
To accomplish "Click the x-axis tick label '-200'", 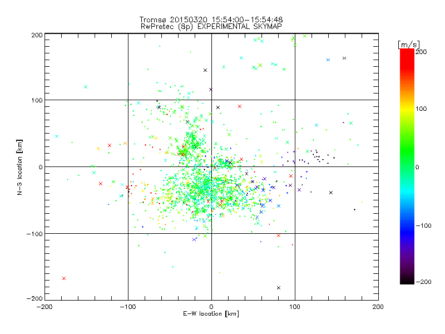I will pos(44,307).
